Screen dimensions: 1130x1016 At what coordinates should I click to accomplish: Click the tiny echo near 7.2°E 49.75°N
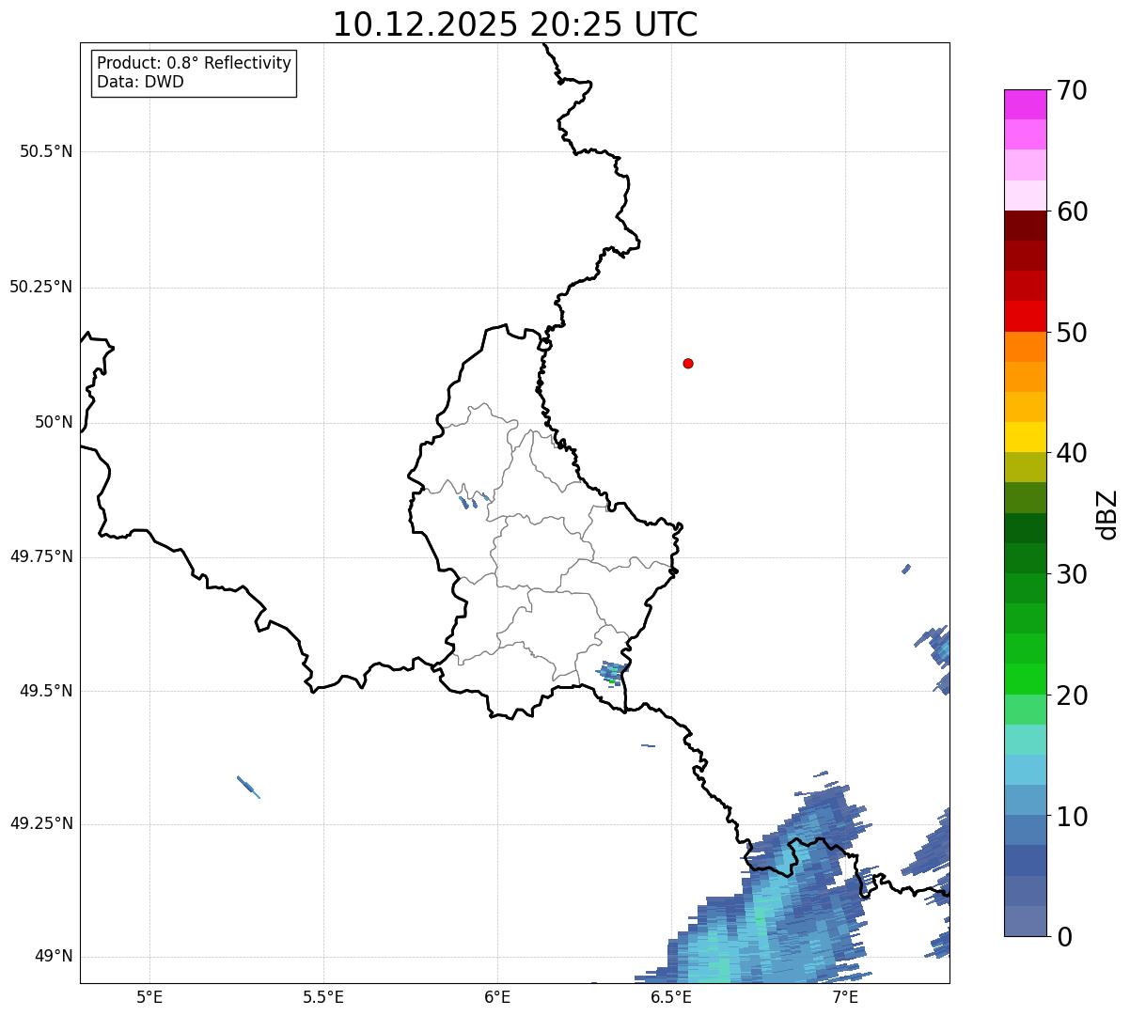pyautogui.click(x=906, y=569)
